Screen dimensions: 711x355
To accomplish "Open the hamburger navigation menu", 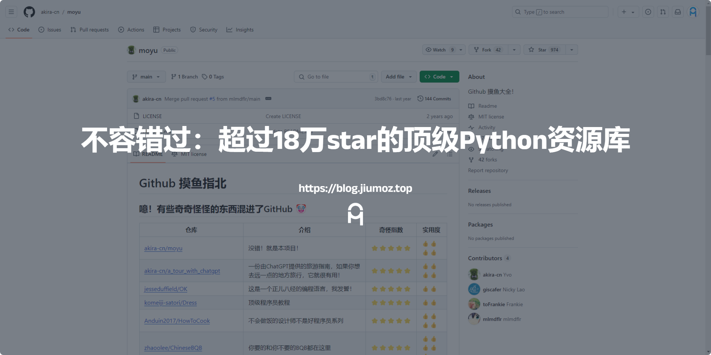I will click(x=11, y=12).
